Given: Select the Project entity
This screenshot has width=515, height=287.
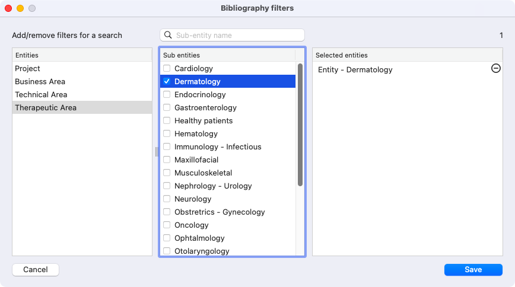Looking at the screenshot, I should tap(82, 68).
